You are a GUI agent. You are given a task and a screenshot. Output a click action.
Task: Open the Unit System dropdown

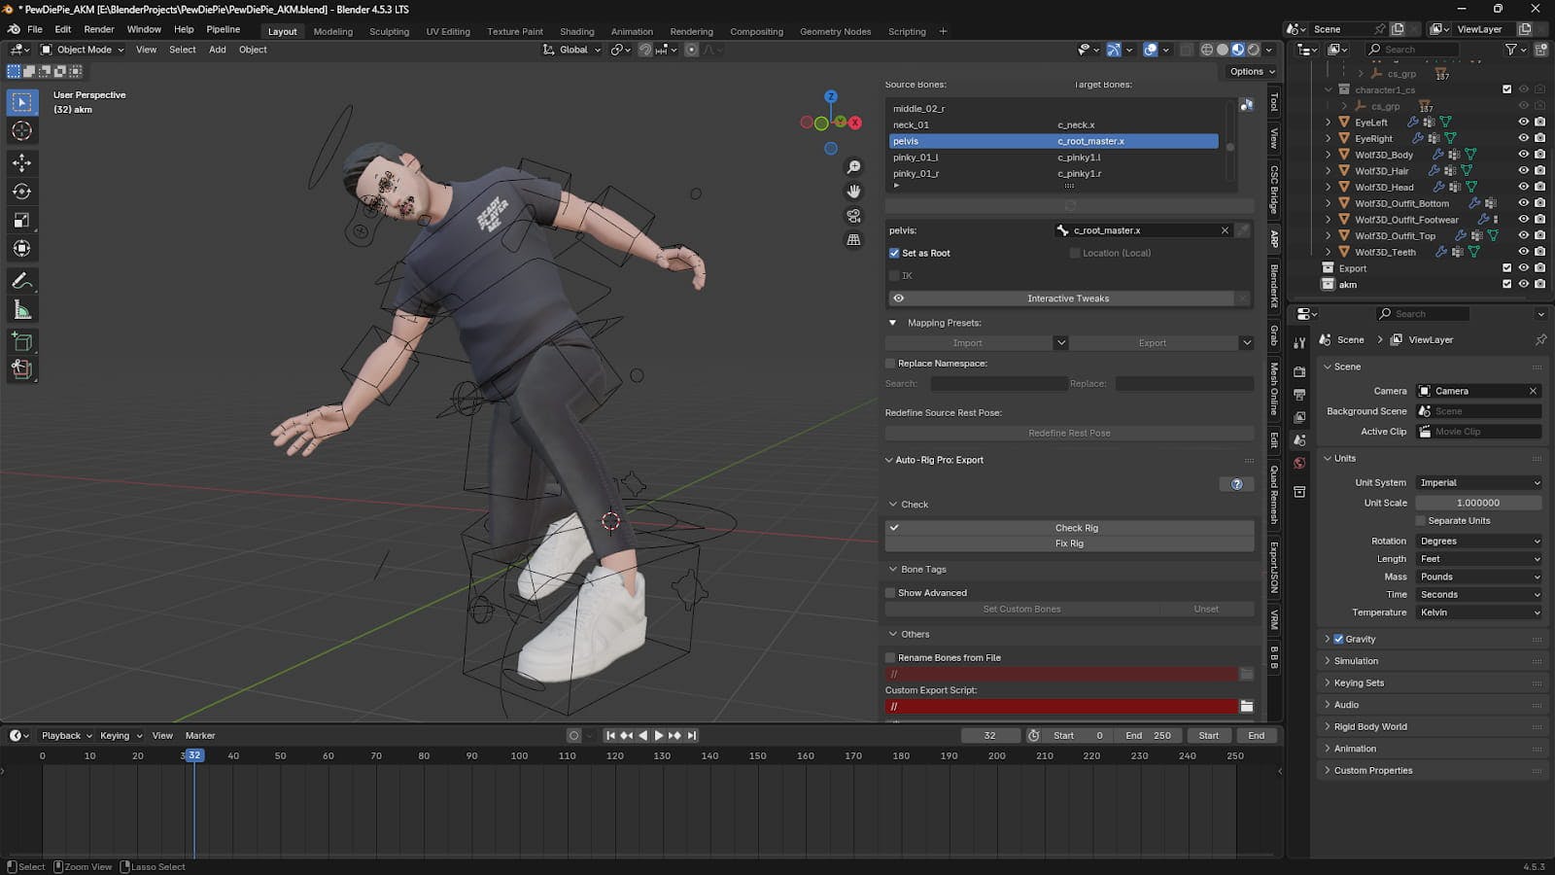point(1478,483)
